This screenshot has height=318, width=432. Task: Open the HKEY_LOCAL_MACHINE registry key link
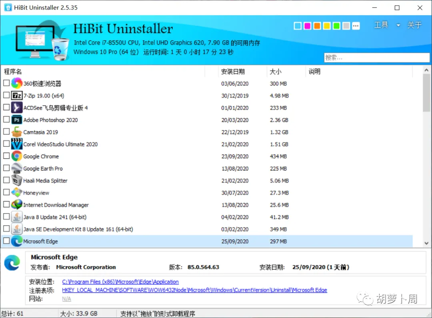click(194, 290)
